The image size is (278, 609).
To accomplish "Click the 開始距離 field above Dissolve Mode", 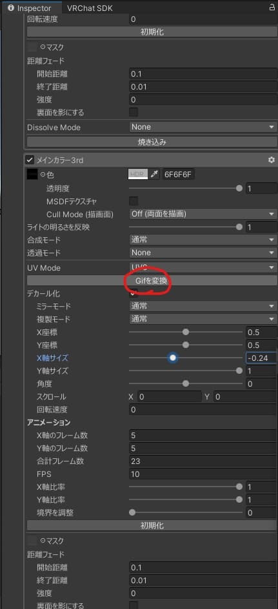I will [x=203, y=74].
